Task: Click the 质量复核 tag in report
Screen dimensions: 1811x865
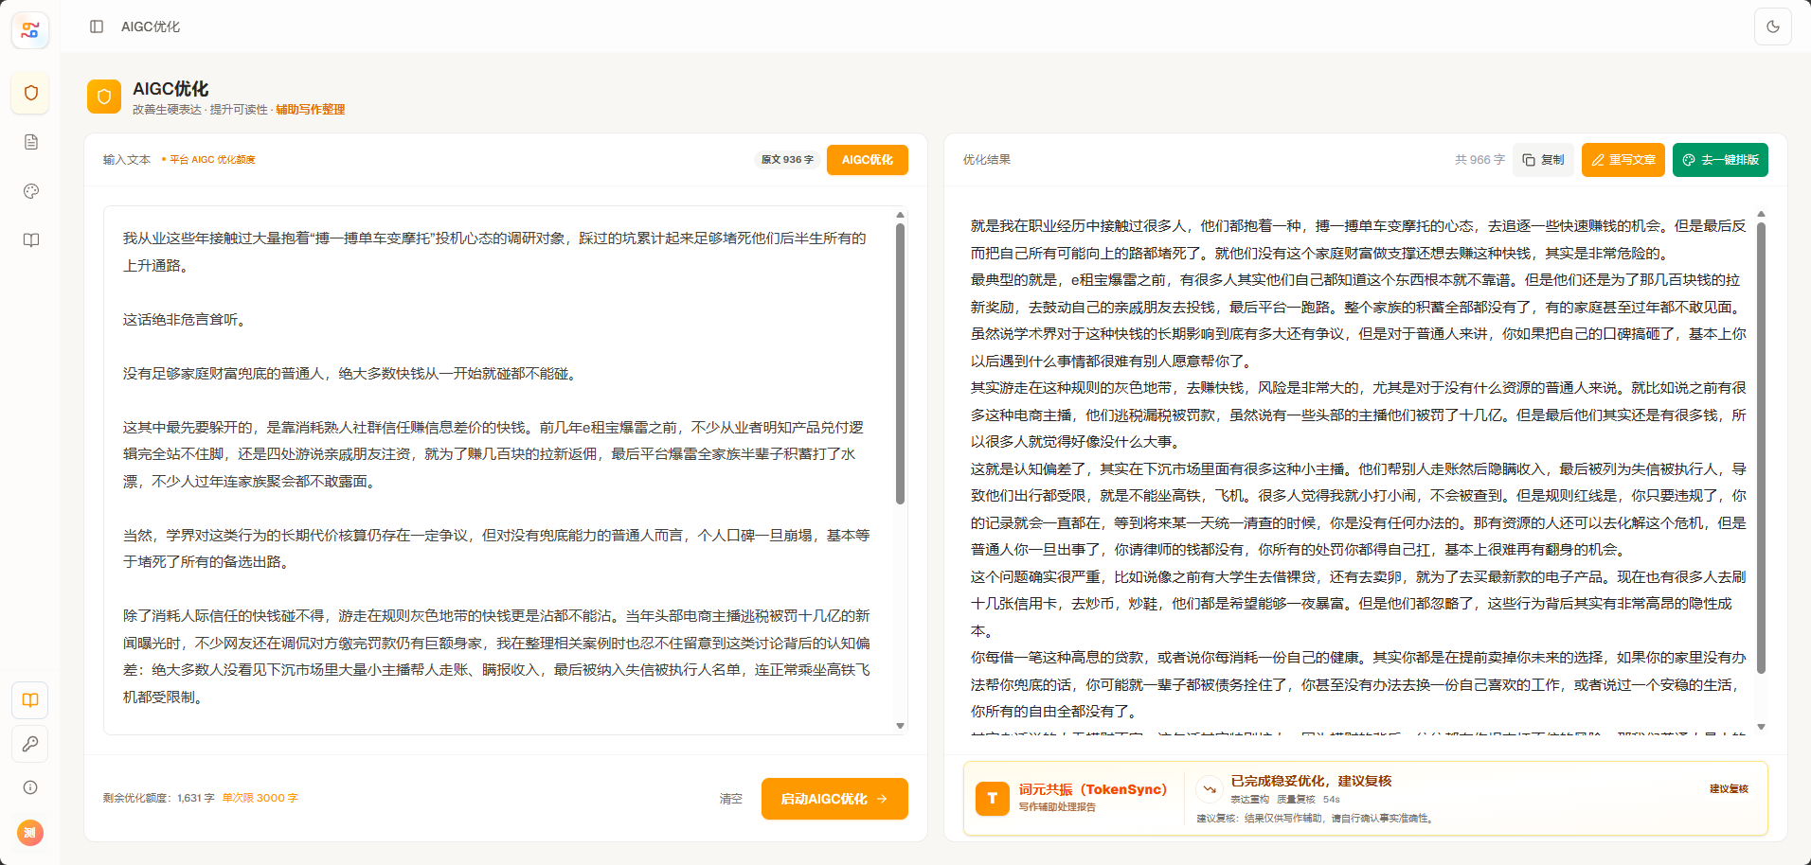Action: [x=1296, y=800]
